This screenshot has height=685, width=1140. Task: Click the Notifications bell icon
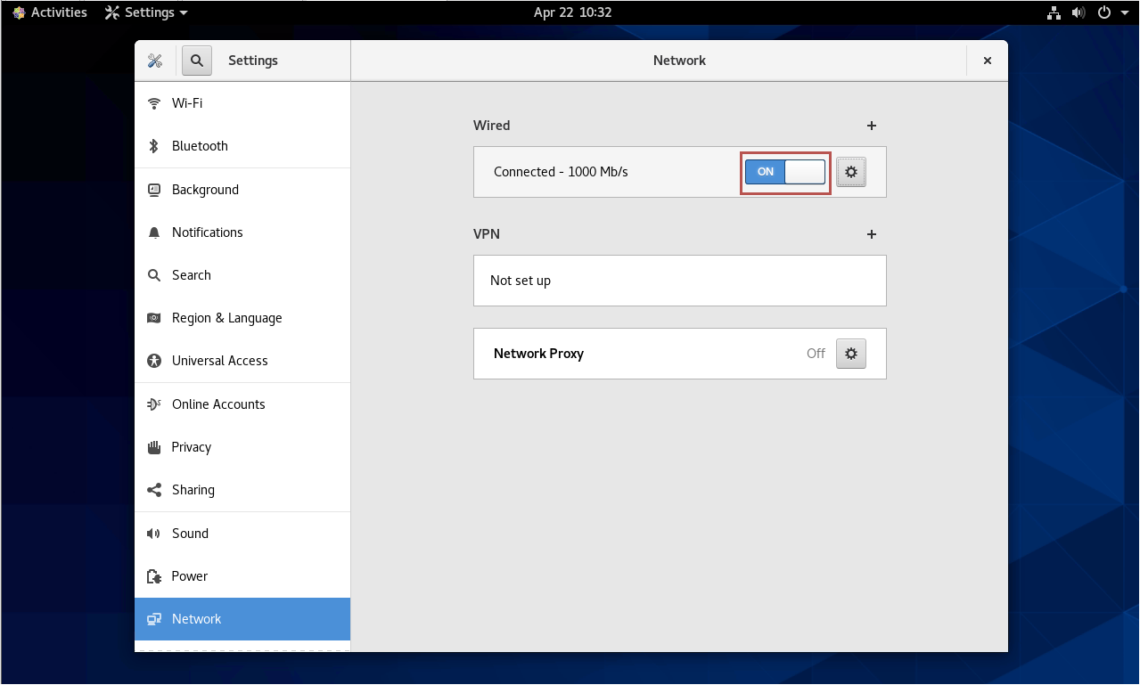[x=154, y=232]
